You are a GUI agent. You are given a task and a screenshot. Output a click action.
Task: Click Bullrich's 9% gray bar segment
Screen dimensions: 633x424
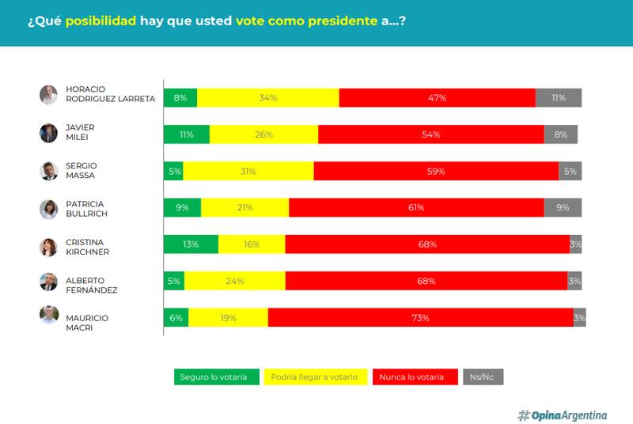[563, 207]
